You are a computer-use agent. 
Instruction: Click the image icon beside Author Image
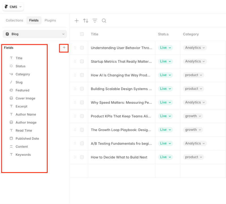[x=11, y=122]
